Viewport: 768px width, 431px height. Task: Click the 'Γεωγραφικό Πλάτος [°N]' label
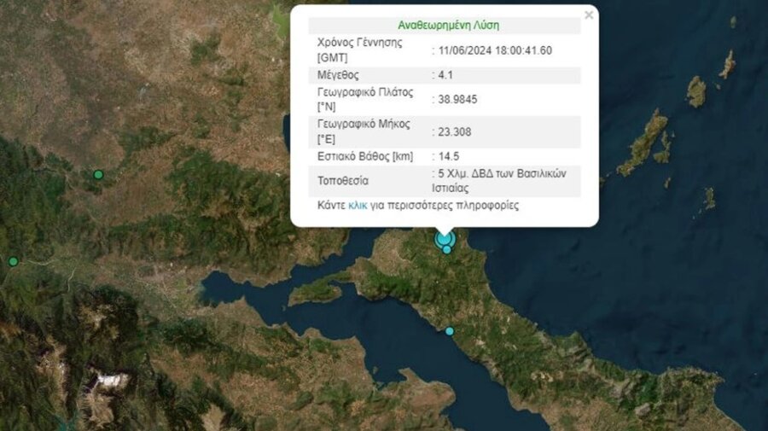click(365, 99)
